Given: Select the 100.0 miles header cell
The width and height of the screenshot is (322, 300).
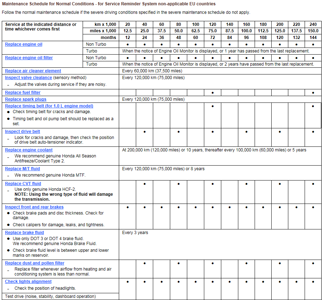Looking at the screenshot, I should click(246, 31).
